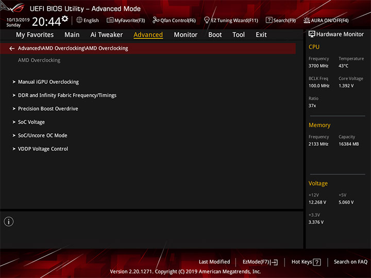Click +12V value 12.268 V

point(317,202)
